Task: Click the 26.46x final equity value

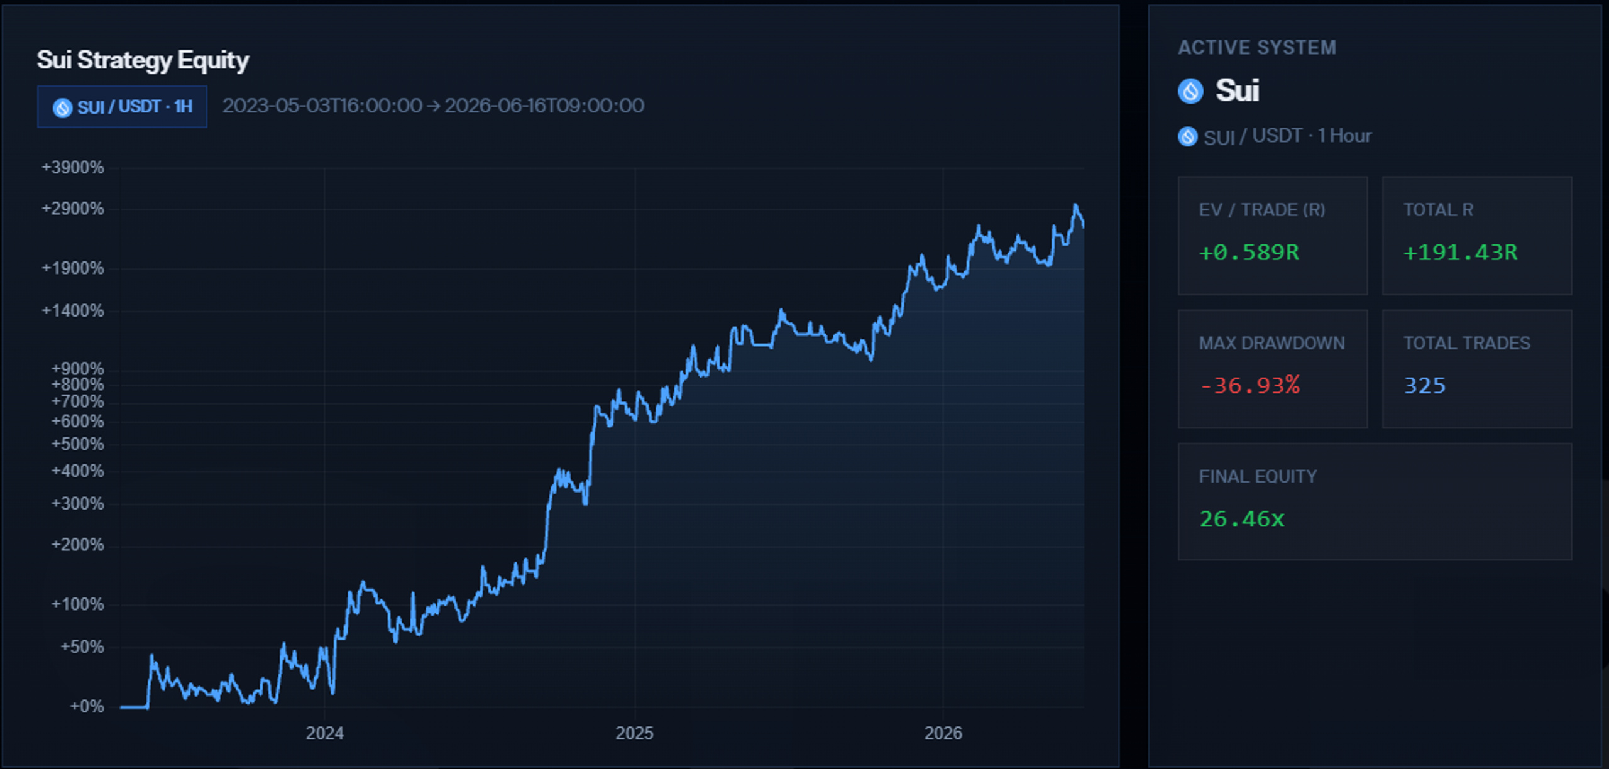Action: 1242,519
